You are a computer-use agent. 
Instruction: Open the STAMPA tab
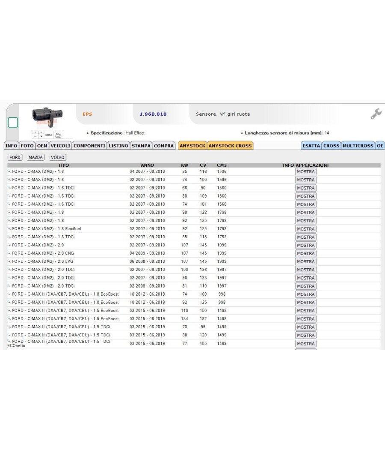(x=141, y=146)
